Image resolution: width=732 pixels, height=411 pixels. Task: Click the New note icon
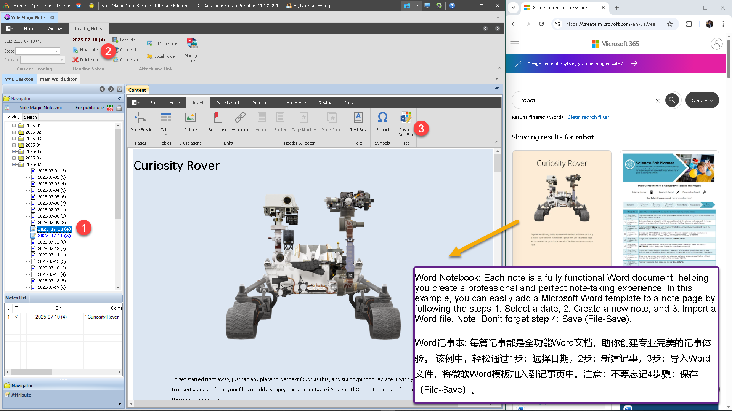pos(75,50)
